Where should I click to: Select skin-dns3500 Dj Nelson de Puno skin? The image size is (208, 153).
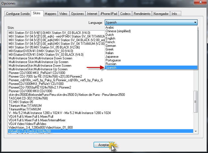pos(101,95)
